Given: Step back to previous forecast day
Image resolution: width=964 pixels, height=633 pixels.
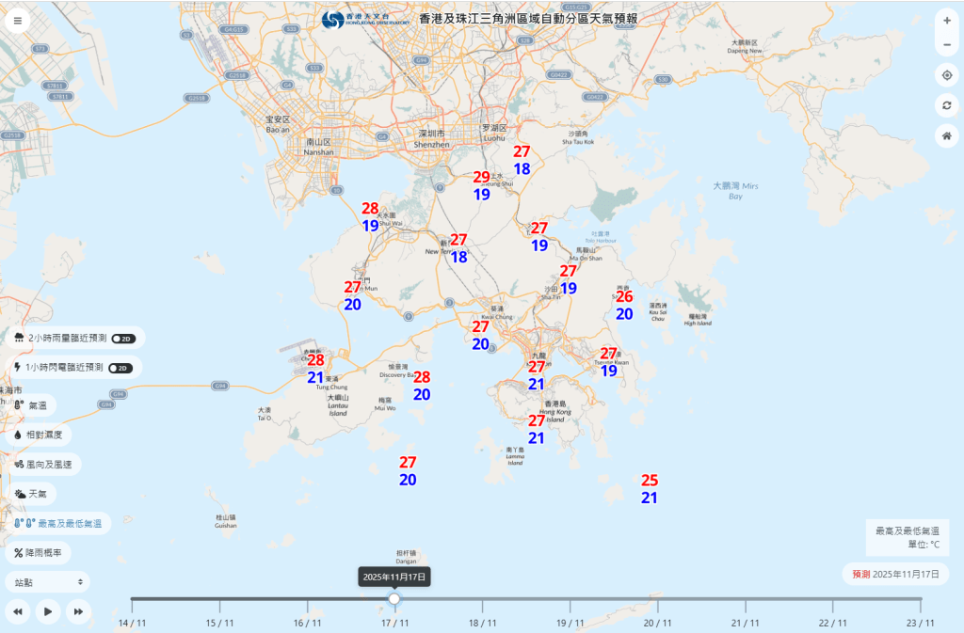Looking at the screenshot, I should [18, 611].
